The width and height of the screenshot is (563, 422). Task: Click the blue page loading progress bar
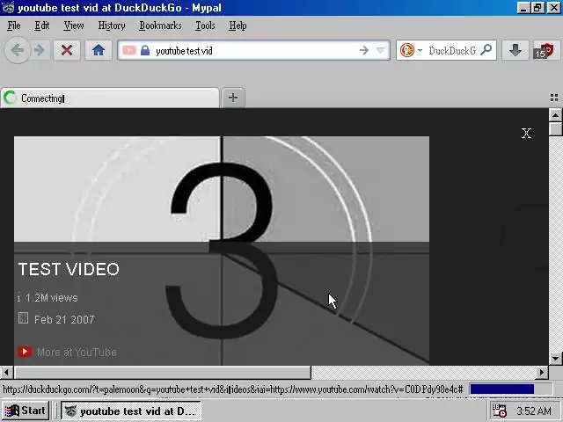coord(502,389)
